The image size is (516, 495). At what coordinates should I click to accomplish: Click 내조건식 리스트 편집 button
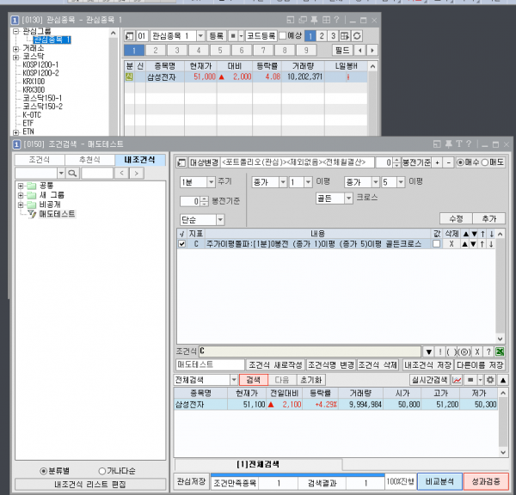coord(90,485)
